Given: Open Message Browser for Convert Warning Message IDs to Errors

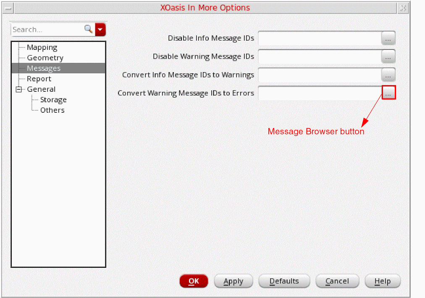Looking at the screenshot, I should pyautogui.click(x=388, y=93).
